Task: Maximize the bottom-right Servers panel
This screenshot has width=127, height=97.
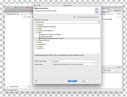Action: tap(120, 67)
